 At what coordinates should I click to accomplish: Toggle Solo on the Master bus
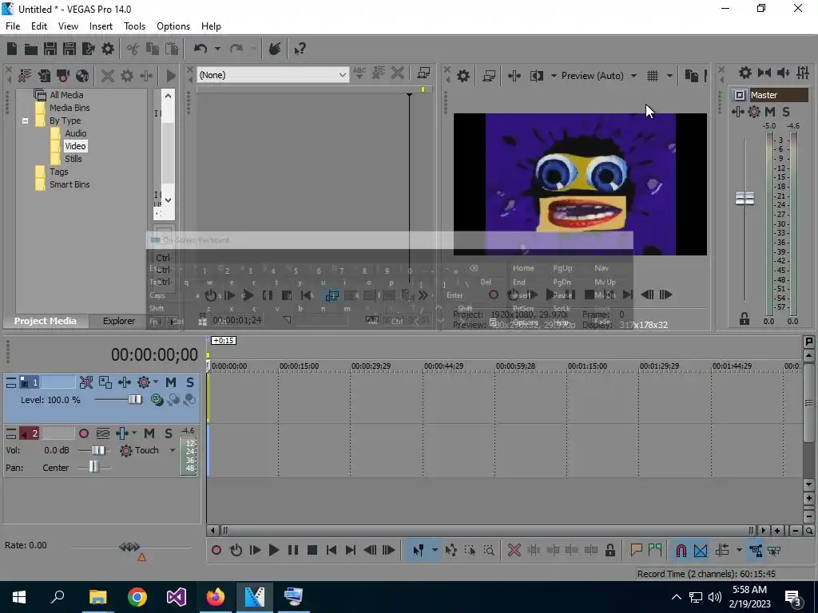coord(786,112)
